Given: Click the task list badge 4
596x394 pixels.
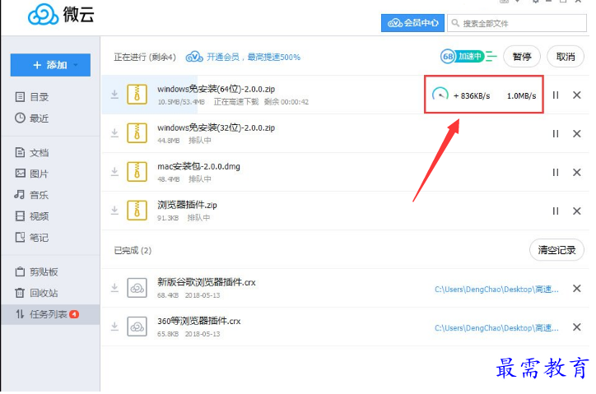Looking at the screenshot, I should pos(74,314).
